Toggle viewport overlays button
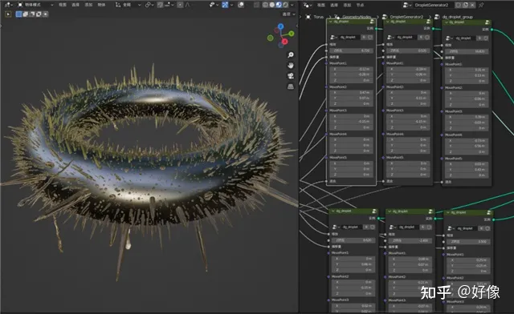The width and height of the screenshot is (514, 314). (x=241, y=5)
